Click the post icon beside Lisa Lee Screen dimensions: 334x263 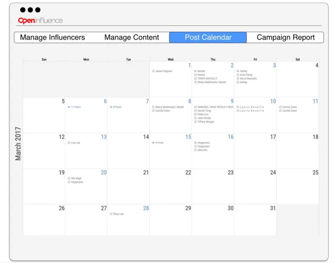[x=69, y=143]
